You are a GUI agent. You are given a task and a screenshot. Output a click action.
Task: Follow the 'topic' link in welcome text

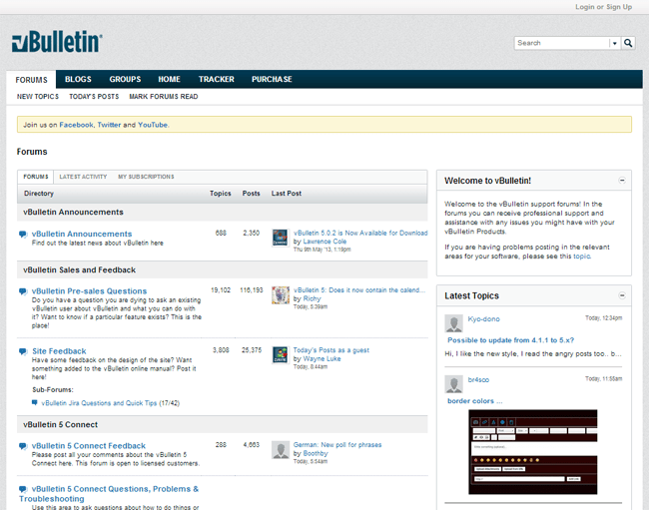pyautogui.click(x=581, y=256)
